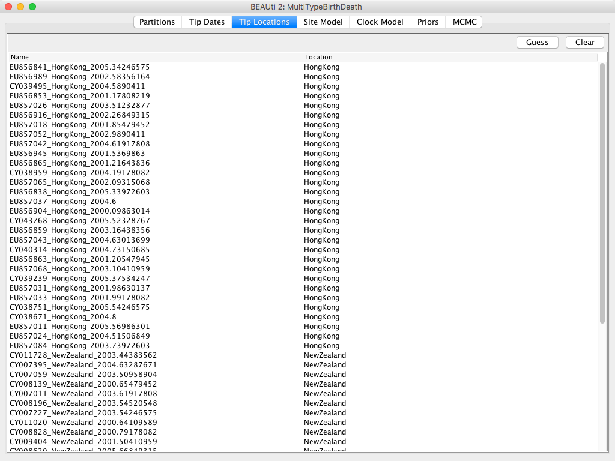Select the Tip Locations tab

coord(264,22)
